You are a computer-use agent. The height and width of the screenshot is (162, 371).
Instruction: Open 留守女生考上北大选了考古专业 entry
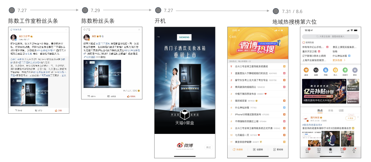258,80
